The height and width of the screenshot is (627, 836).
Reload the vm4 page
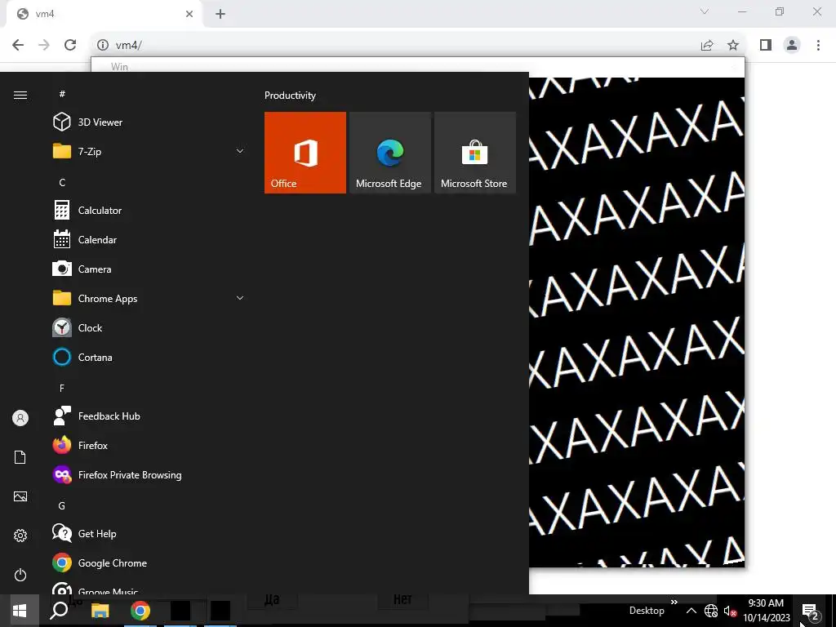click(70, 45)
